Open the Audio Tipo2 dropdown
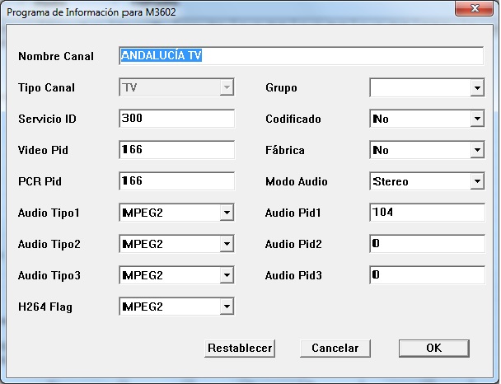501x384 pixels. pyautogui.click(x=176, y=244)
